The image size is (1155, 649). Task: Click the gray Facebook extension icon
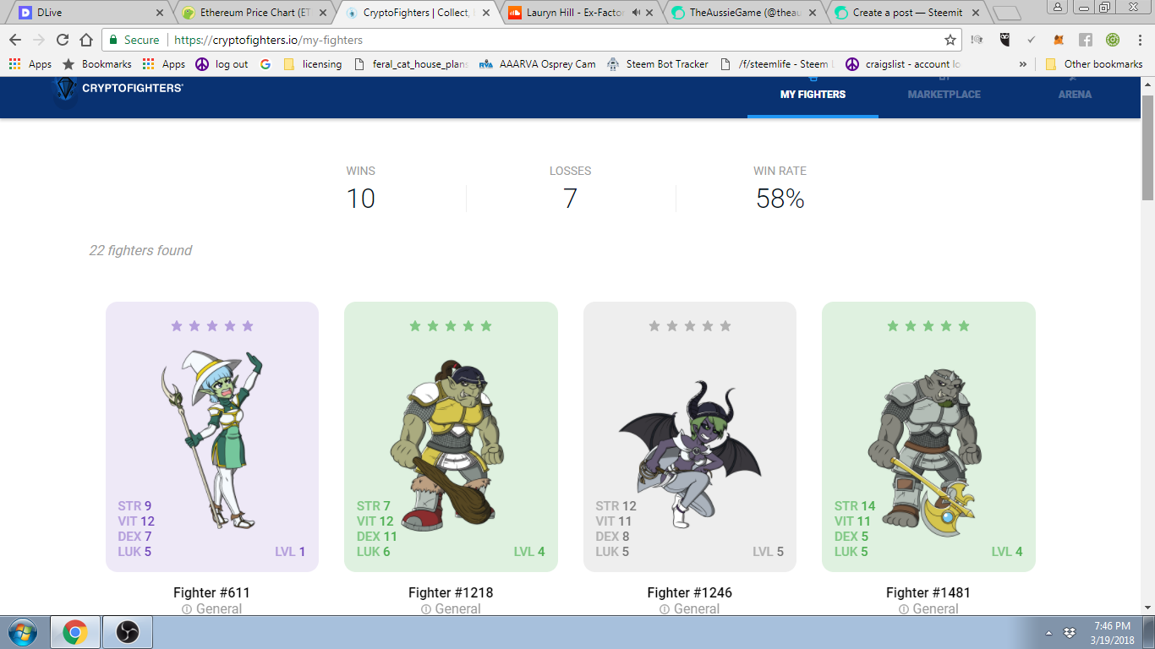click(1086, 40)
